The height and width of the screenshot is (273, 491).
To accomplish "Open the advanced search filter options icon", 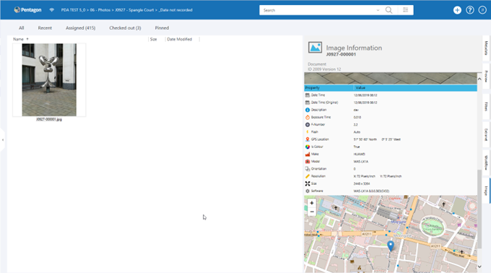I will click(x=406, y=10).
